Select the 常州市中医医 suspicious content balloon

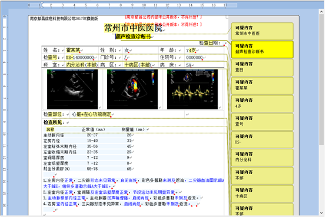coord(262,31)
